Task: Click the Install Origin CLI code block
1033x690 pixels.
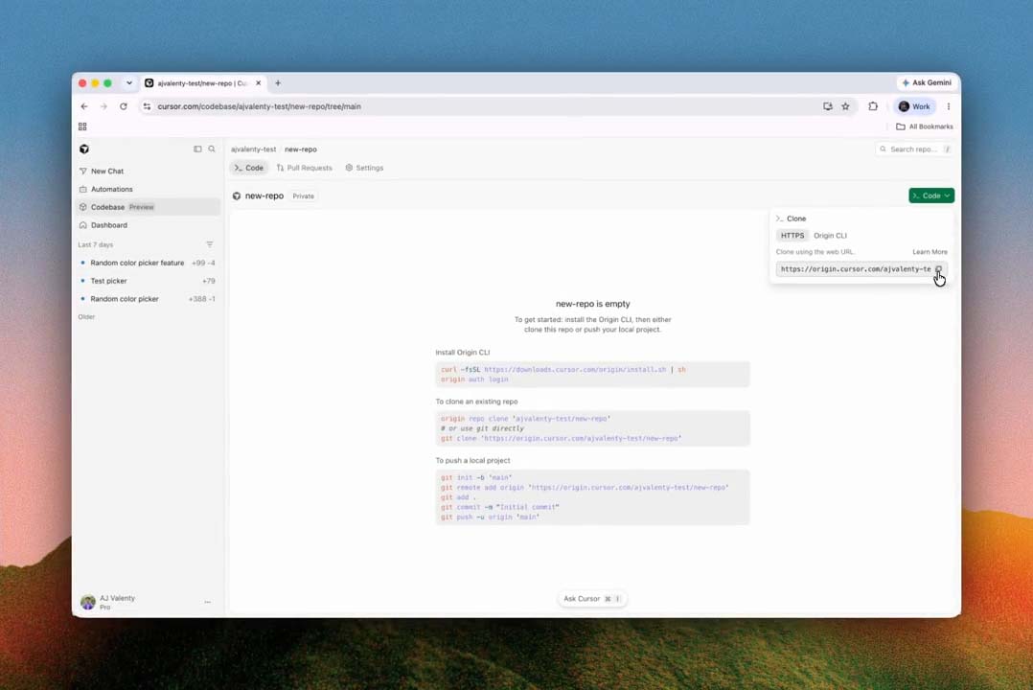Action: (x=592, y=375)
